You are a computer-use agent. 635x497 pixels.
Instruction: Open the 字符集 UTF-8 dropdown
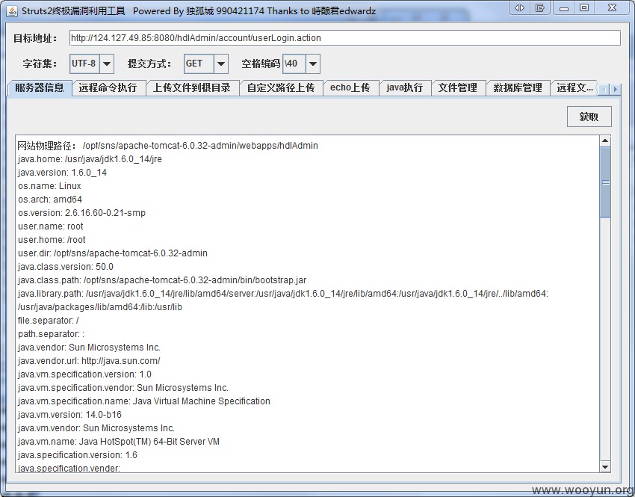tap(107, 64)
